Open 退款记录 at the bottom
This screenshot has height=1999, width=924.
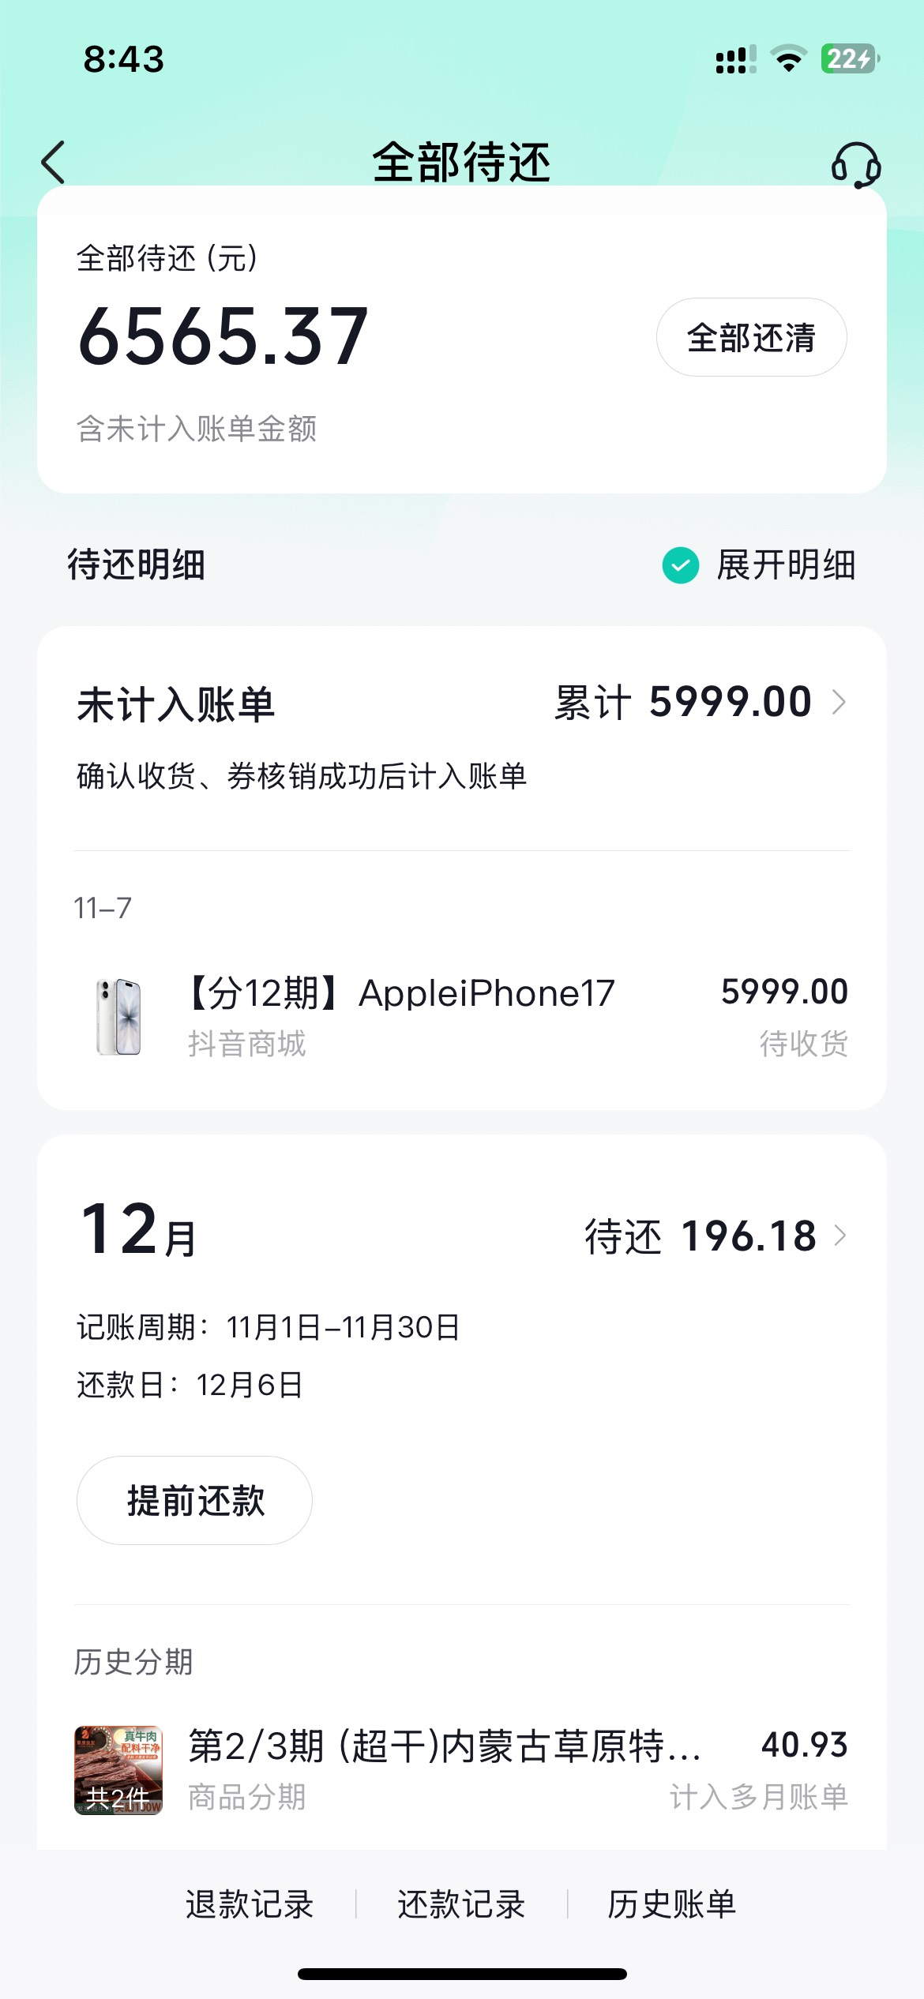pos(250,1903)
